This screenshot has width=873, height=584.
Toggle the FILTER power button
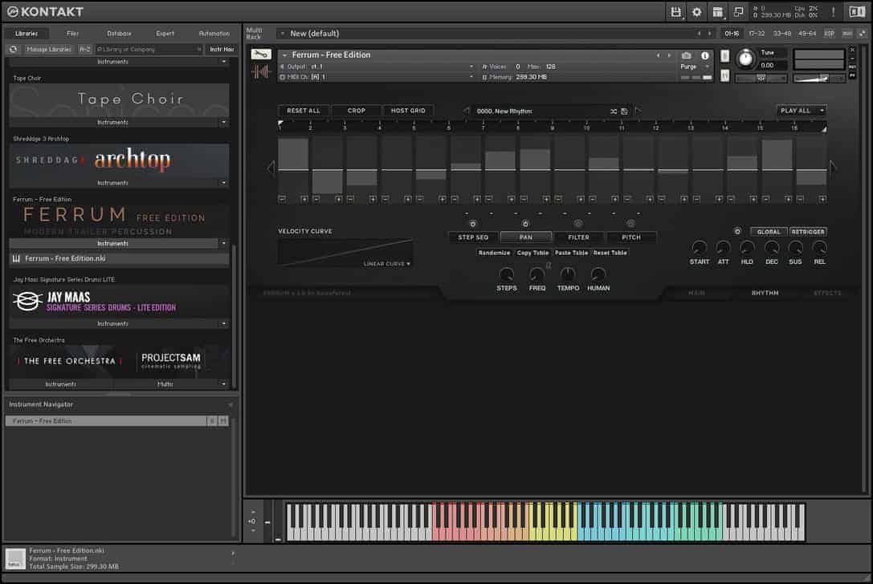577,224
